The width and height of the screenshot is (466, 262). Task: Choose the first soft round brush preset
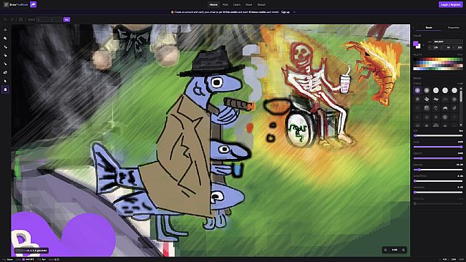click(417, 90)
